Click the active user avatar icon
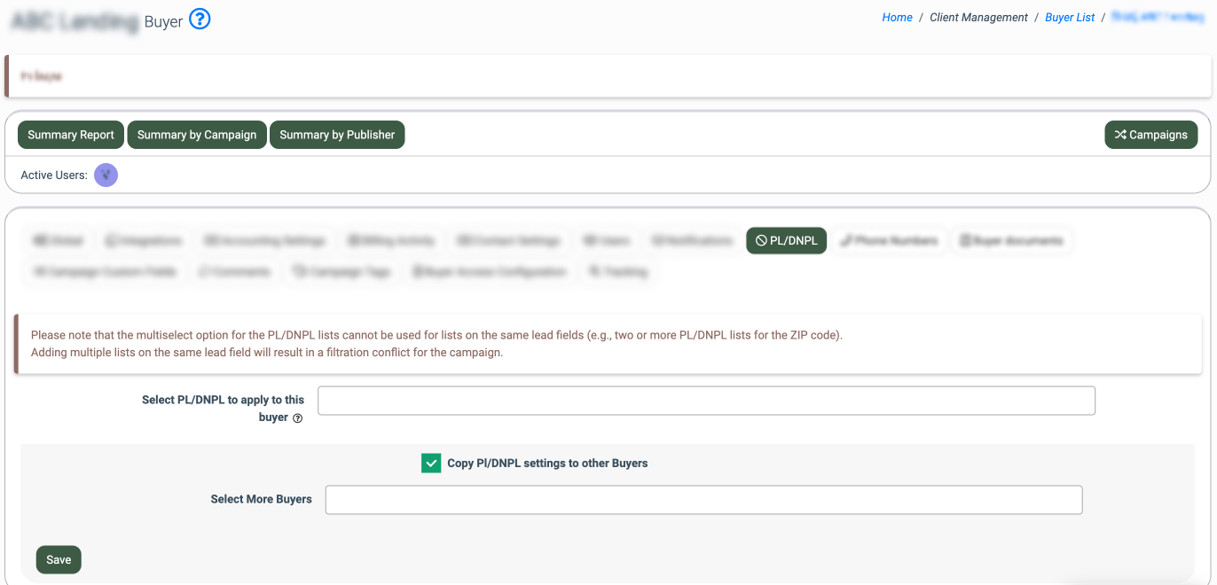The width and height of the screenshot is (1217, 585). pos(106,175)
